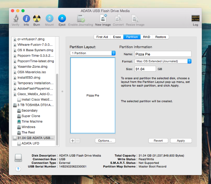
Task: Open partition Options button
Action: point(105,141)
